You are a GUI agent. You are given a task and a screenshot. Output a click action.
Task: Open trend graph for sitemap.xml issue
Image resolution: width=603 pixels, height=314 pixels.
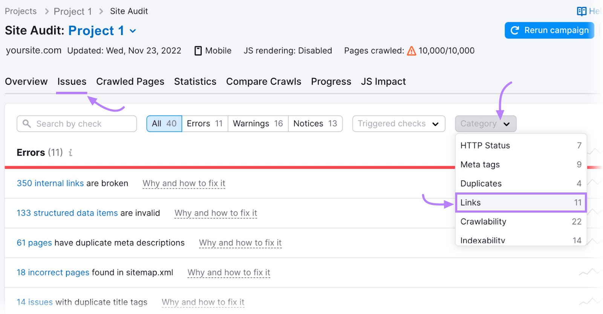(589, 272)
